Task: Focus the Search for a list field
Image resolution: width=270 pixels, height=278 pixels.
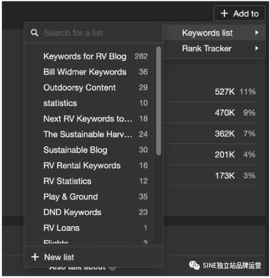Action: pos(94,33)
